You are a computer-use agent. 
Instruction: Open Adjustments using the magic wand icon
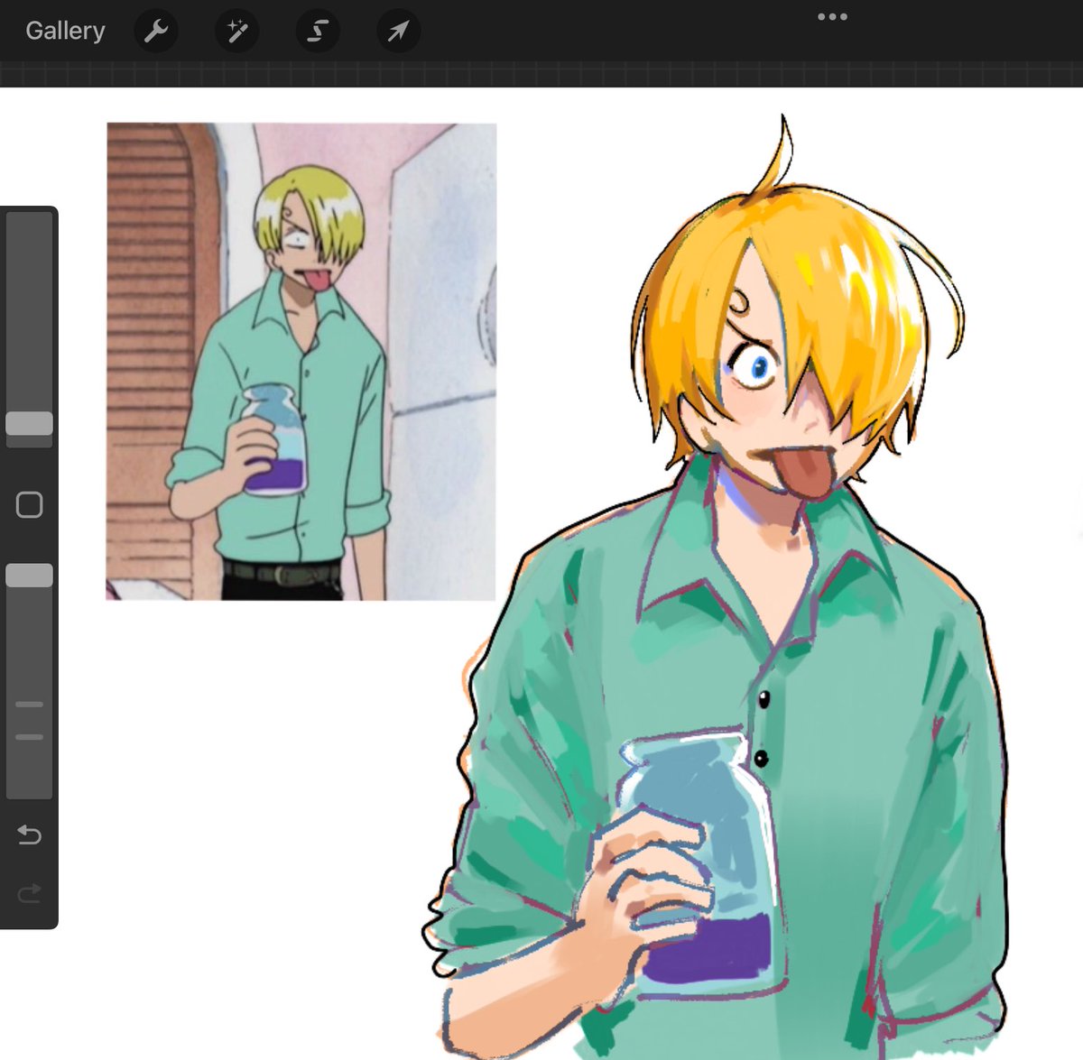pos(236,30)
